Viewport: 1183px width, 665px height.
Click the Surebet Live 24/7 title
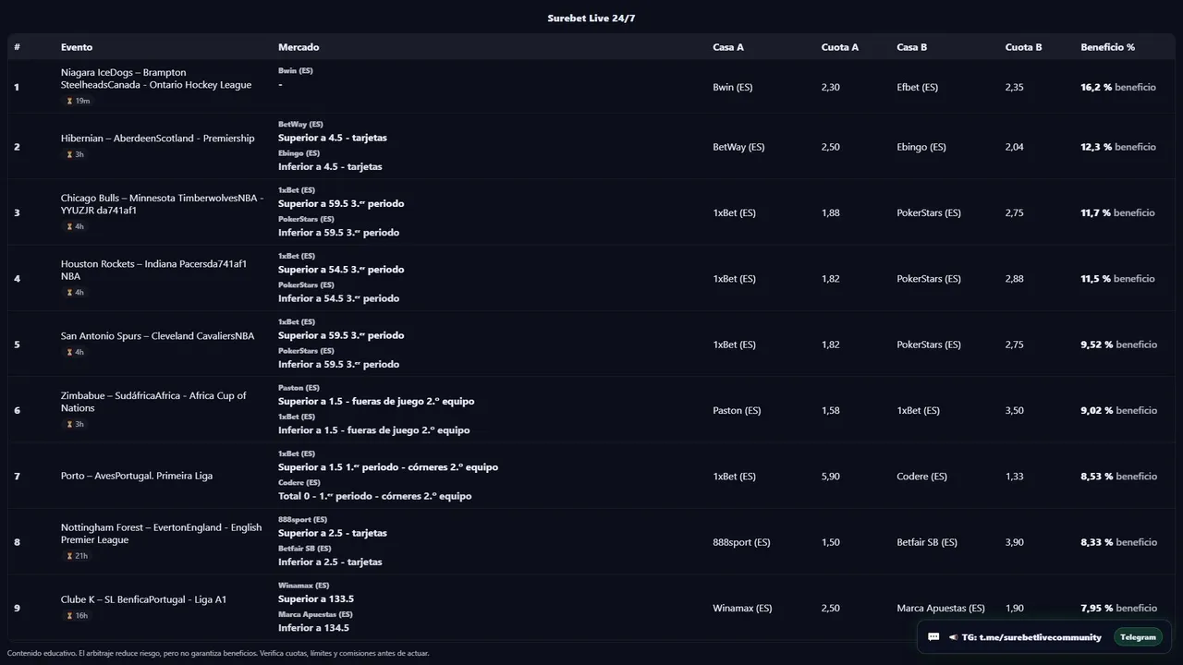click(591, 18)
